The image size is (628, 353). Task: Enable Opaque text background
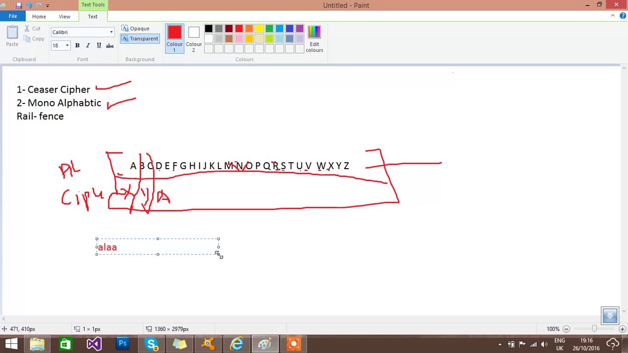pos(135,28)
